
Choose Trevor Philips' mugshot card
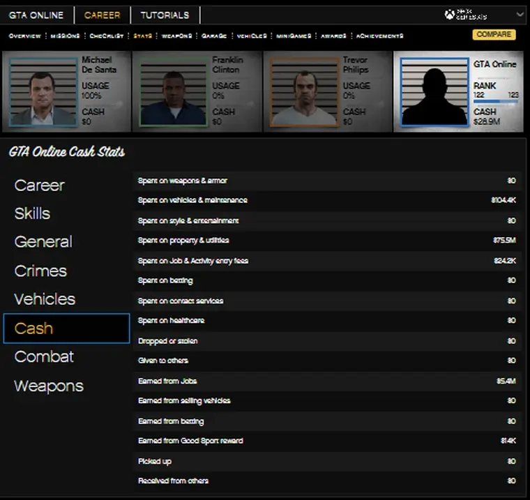(x=304, y=91)
